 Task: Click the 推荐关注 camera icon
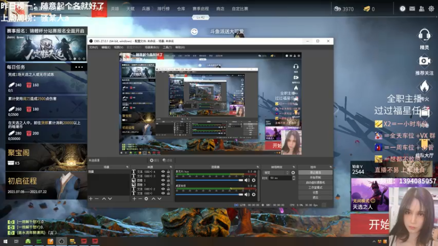pyautogui.click(x=424, y=61)
